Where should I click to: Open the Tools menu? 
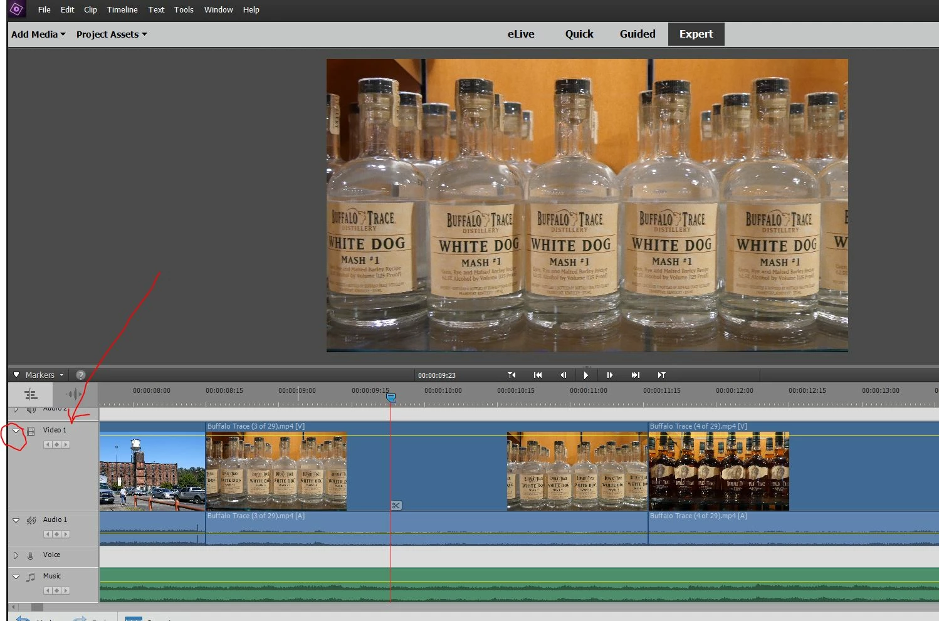(x=184, y=9)
